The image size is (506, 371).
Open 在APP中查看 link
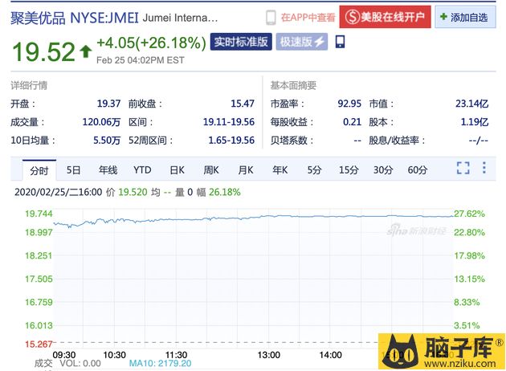[308, 18]
